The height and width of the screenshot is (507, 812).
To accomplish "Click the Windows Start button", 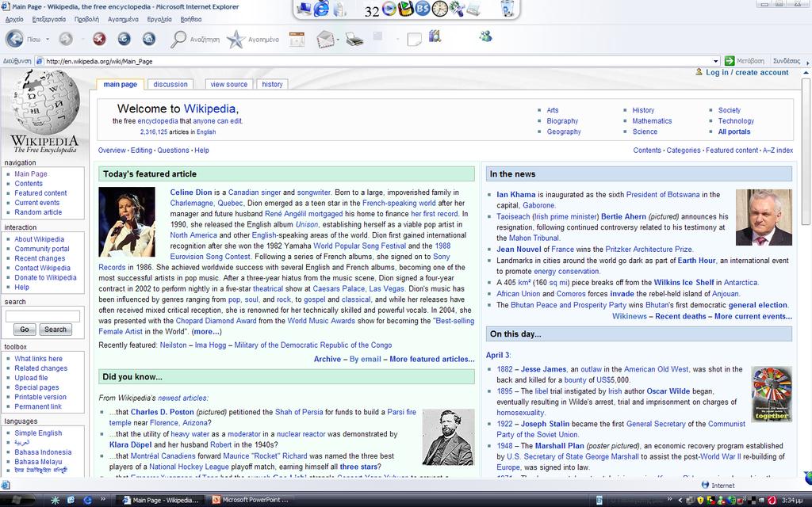I will (x=16, y=500).
